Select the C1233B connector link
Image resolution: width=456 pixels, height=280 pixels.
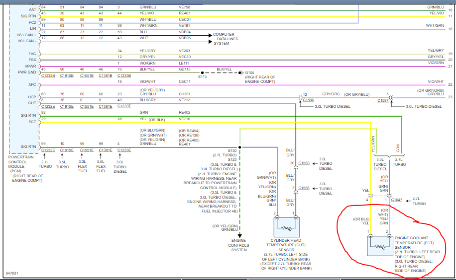(124, 76)
